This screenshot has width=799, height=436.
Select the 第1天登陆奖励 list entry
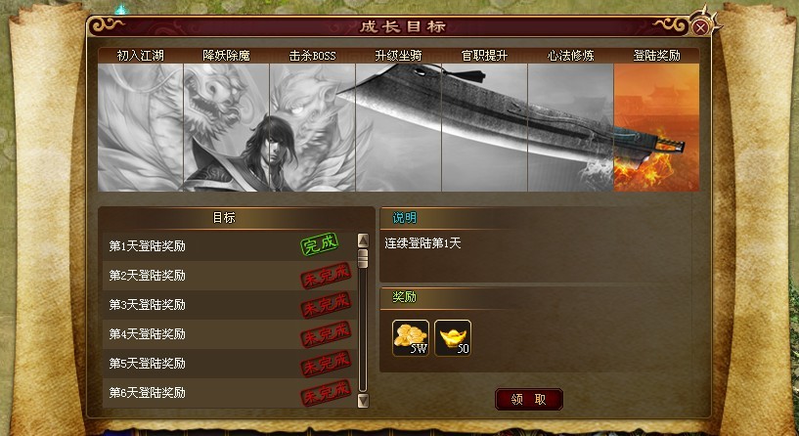point(229,245)
